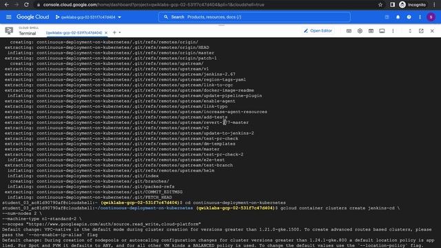The height and width of the screenshot is (248, 441).
Task: Click the 'Default change: VPC-native' message line
Action: (x=217, y=229)
